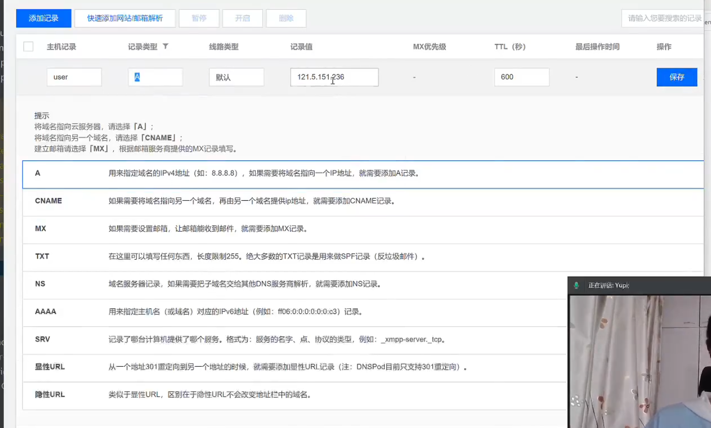Click the 添加记录 button
Image resolution: width=711 pixels, height=428 pixels.
[x=43, y=18]
